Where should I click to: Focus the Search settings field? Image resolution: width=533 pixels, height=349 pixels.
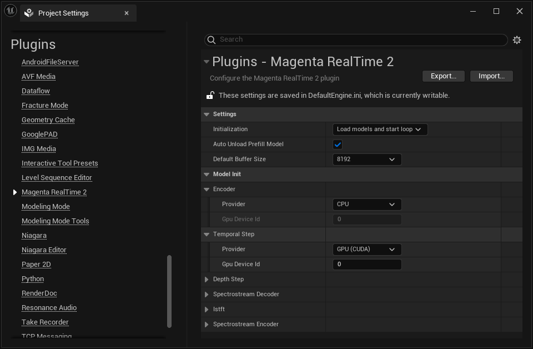[x=356, y=40]
